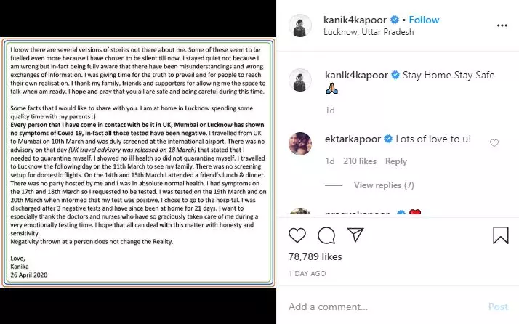Click the Post button to submit comment
The image size is (519, 324).
click(498, 307)
